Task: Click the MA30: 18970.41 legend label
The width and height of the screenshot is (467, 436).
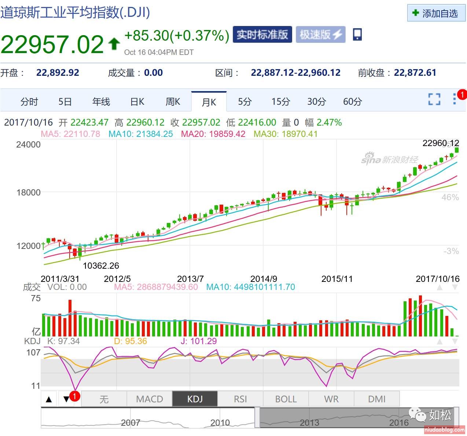Action: (286, 134)
